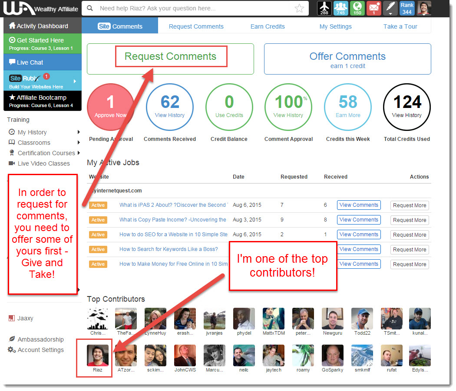Expand My History submenu arrow
456x391 pixels.
click(79, 132)
